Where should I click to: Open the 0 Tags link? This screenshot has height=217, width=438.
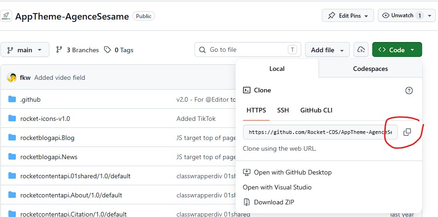click(124, 50)
